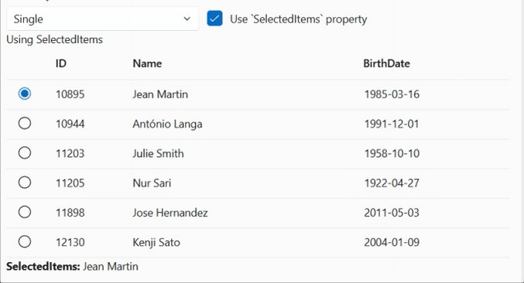Screen dimensions: 524x283
Task: Click the Jose Hernandez name cell
Action: pos(170,213)
